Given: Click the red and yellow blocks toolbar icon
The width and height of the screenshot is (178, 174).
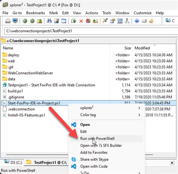Looking at the screenshot, I should [88, 21].
